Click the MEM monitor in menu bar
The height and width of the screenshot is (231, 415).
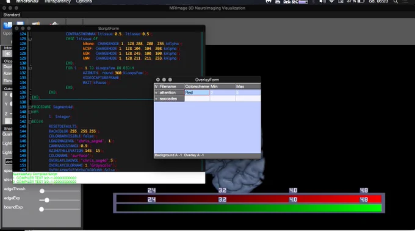[295, 1]
